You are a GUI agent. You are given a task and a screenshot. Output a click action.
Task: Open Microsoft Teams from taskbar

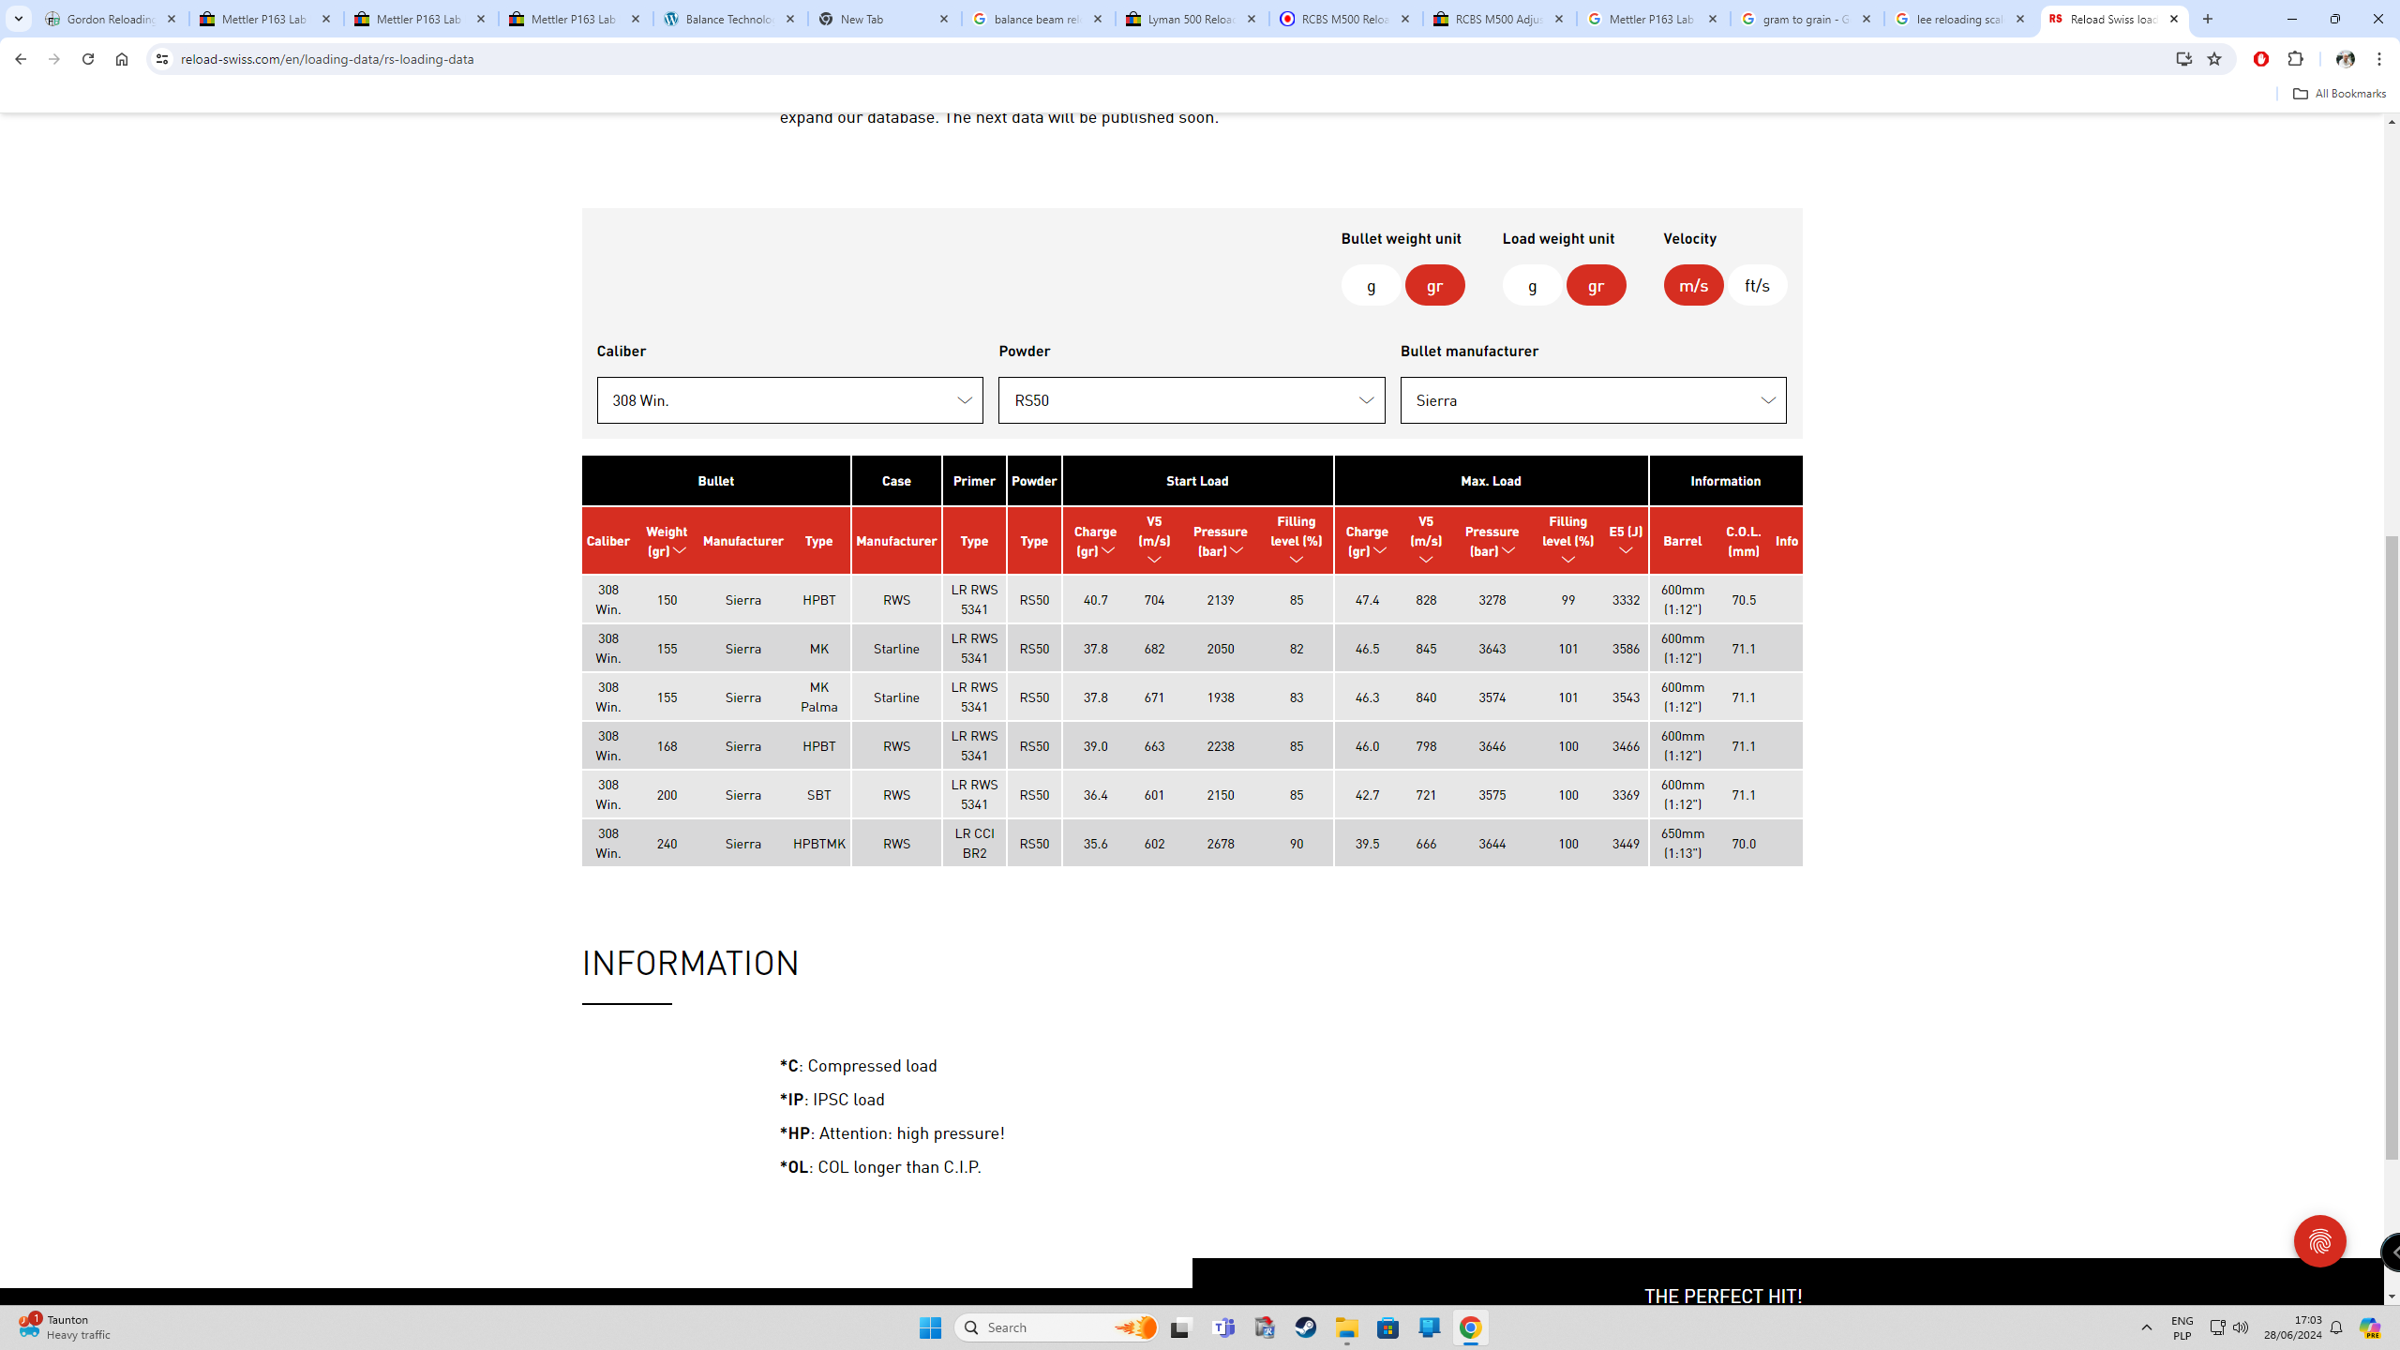[x=1223, y=1327]
